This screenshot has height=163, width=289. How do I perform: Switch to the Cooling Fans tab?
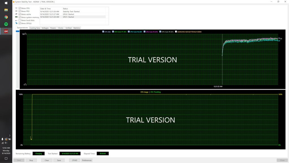(35, 28)
